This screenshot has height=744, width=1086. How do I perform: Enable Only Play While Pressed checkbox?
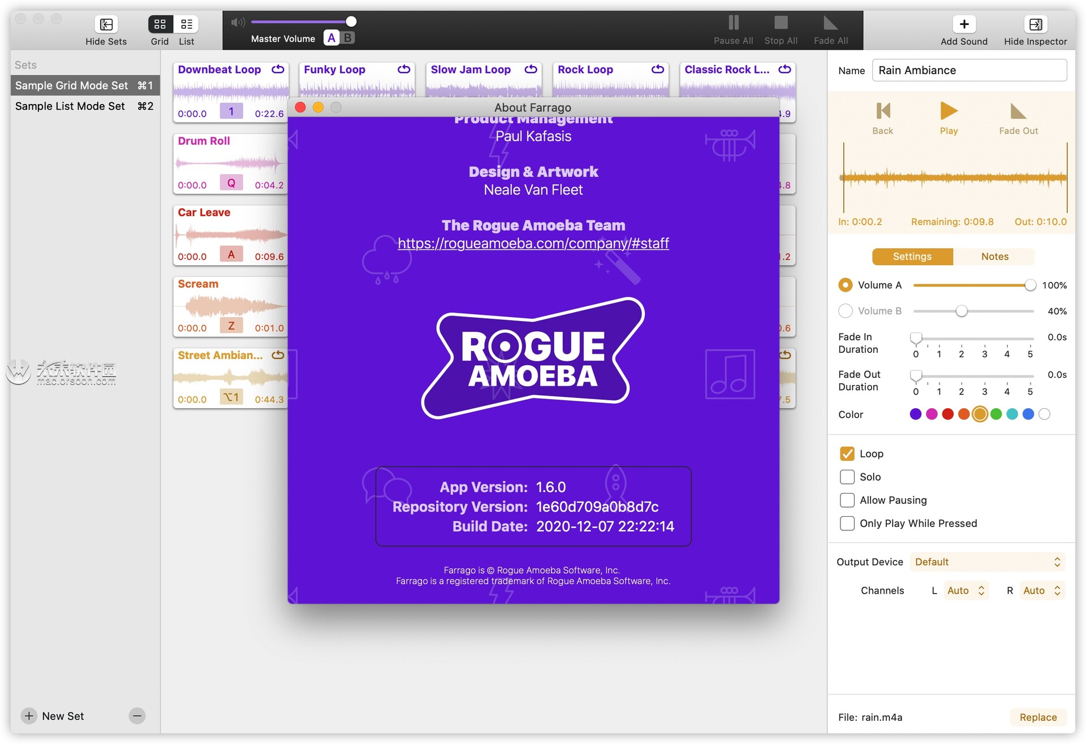click(847, 521)
